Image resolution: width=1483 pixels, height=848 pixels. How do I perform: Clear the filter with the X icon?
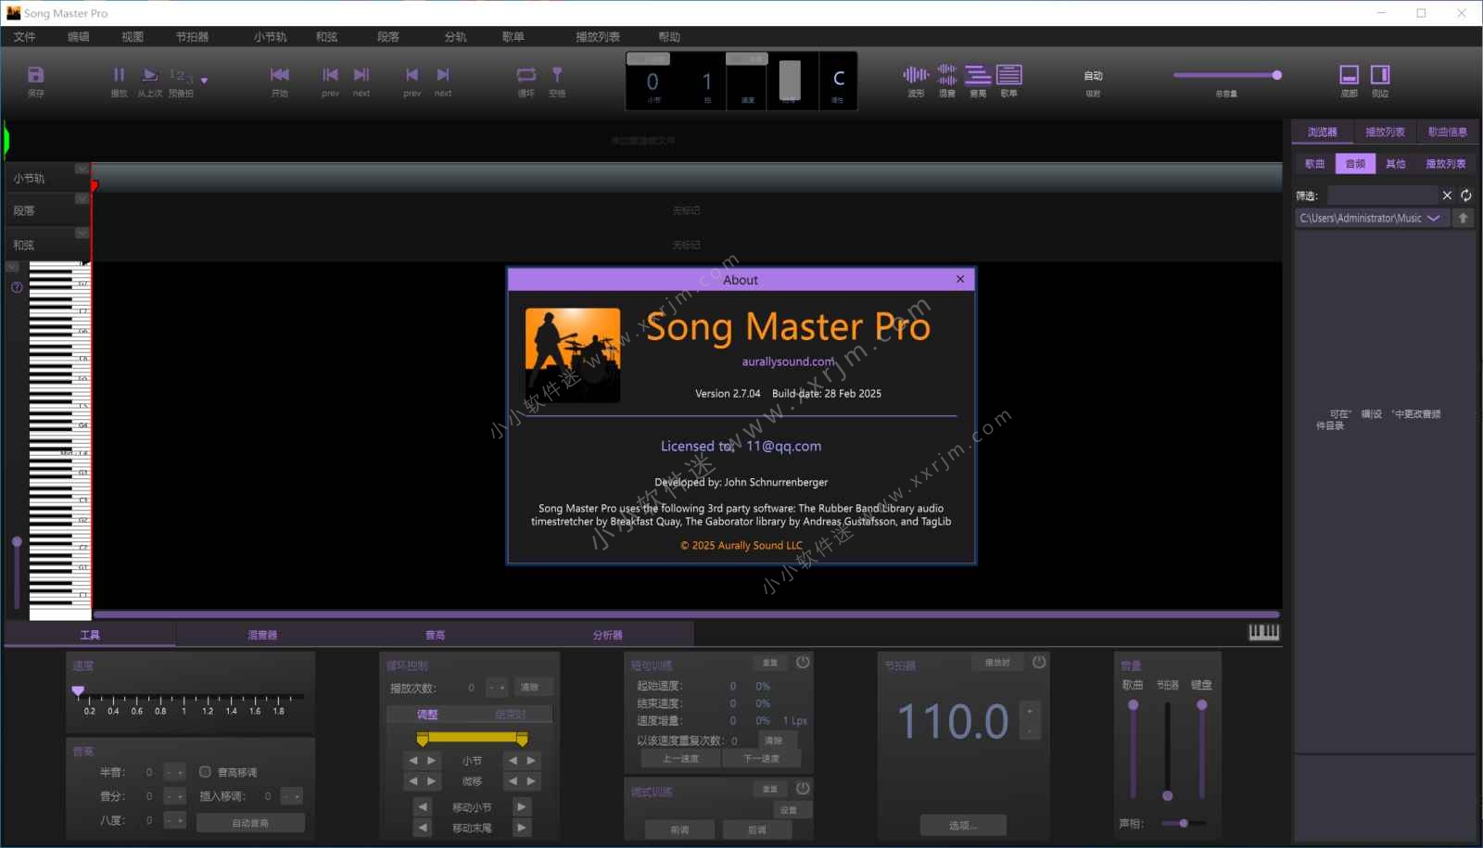pyautogui.click(x=1447, y=196)
